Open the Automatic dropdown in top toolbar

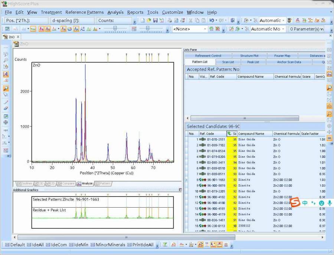pos(284,21)
